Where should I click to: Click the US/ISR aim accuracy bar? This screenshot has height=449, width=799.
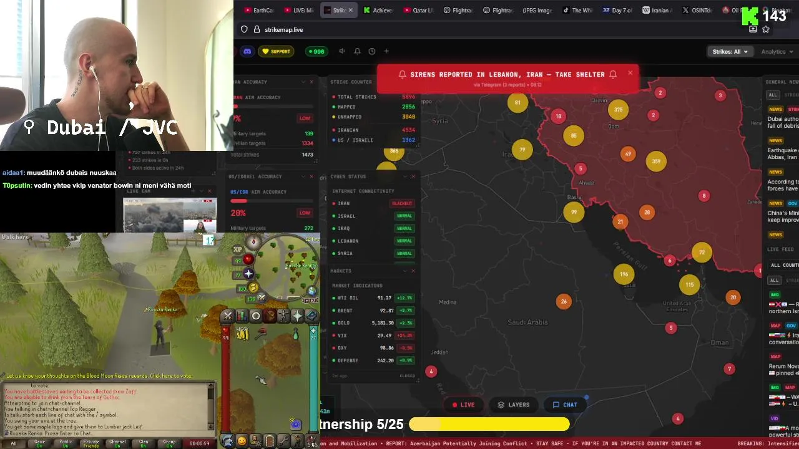point(272,201)
